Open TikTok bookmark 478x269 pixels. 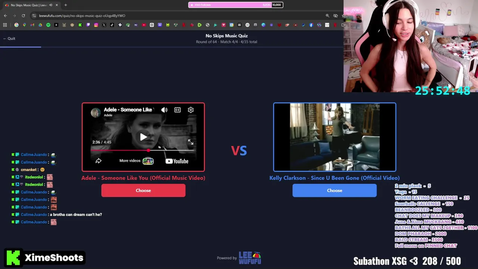coord(112,25)
